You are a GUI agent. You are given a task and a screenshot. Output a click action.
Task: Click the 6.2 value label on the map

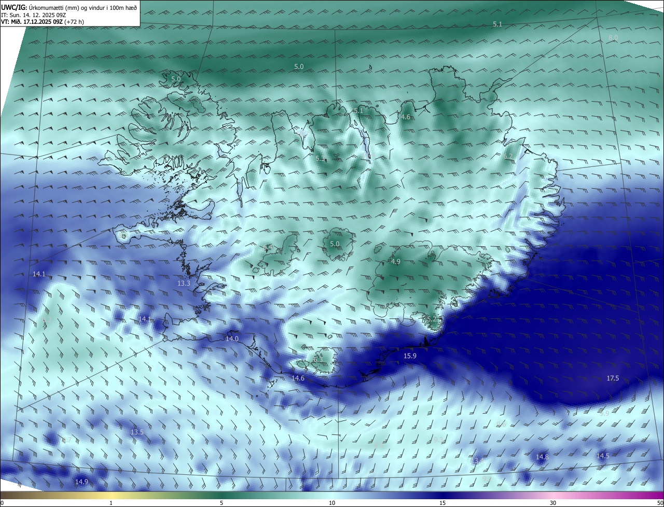(x=508, y=156)
